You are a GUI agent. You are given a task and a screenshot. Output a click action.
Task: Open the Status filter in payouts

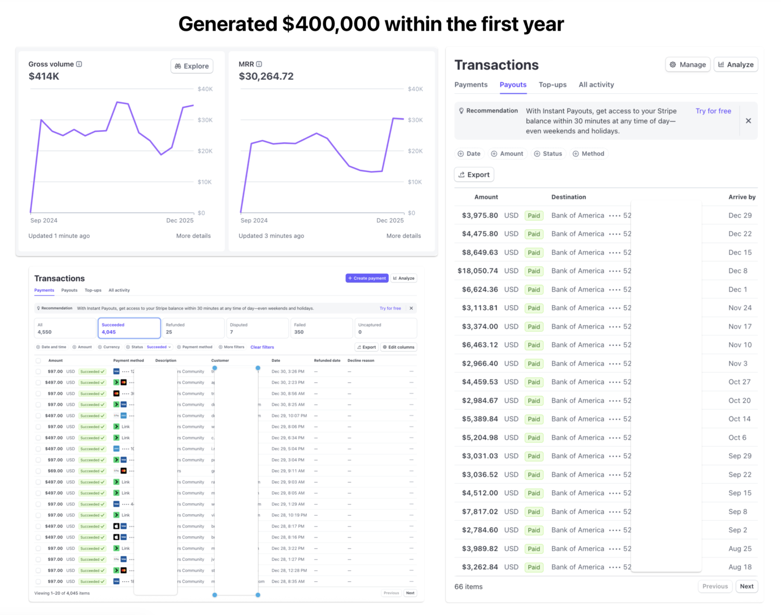click(548, 153)
